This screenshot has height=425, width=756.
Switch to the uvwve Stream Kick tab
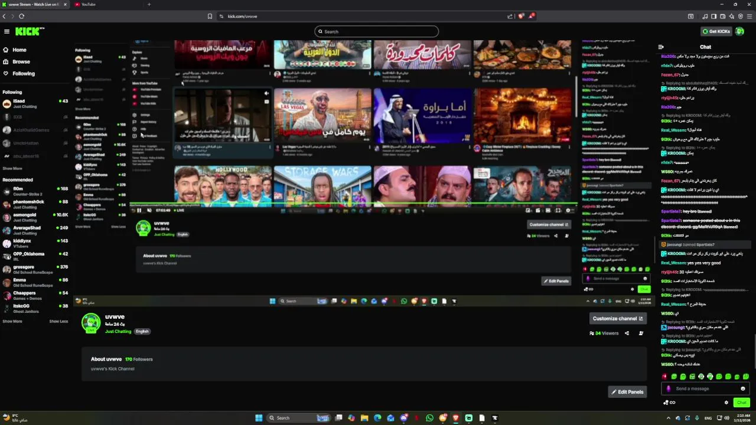click(x=35, y=4)
